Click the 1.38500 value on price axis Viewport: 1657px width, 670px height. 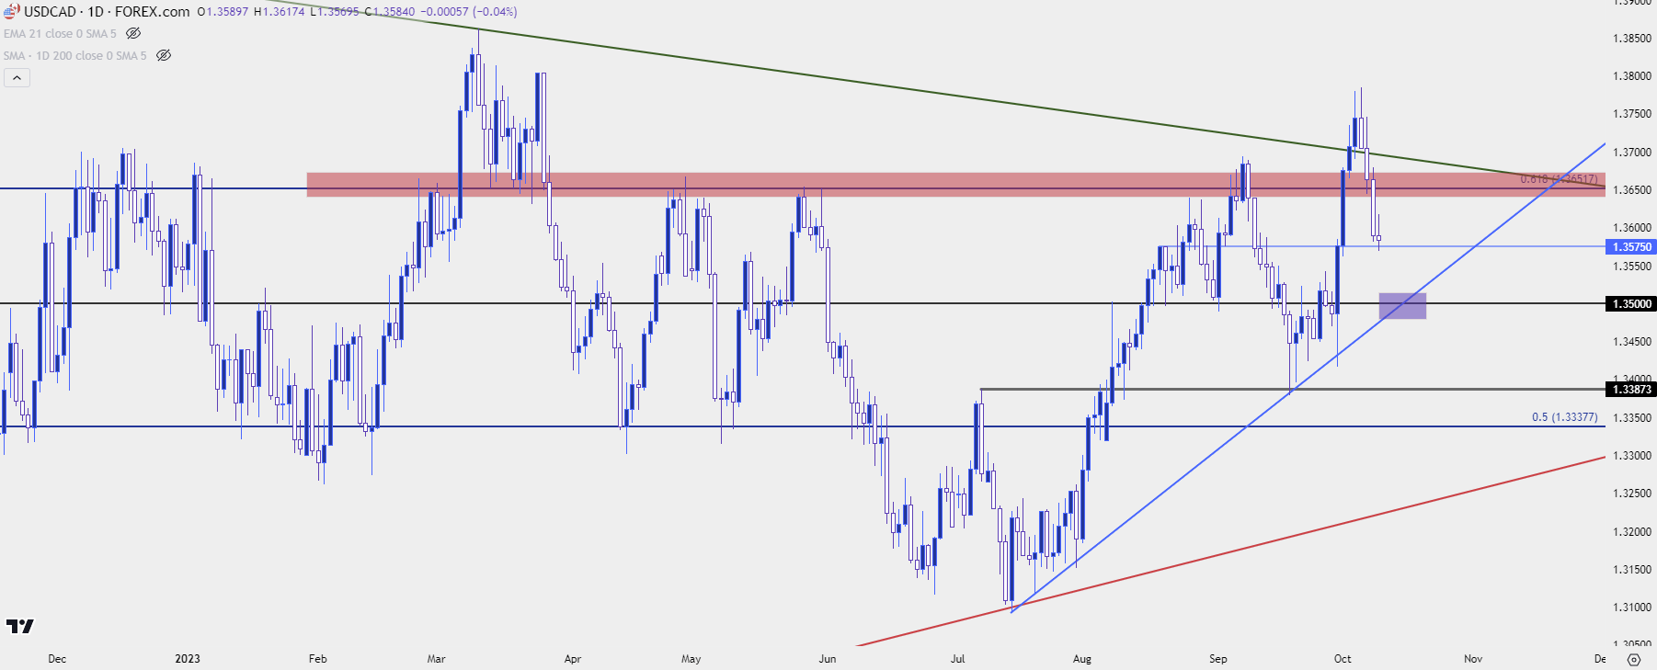[1632, 39]
